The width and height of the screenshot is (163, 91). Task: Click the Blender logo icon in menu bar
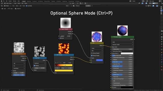[x=2, y=1]
